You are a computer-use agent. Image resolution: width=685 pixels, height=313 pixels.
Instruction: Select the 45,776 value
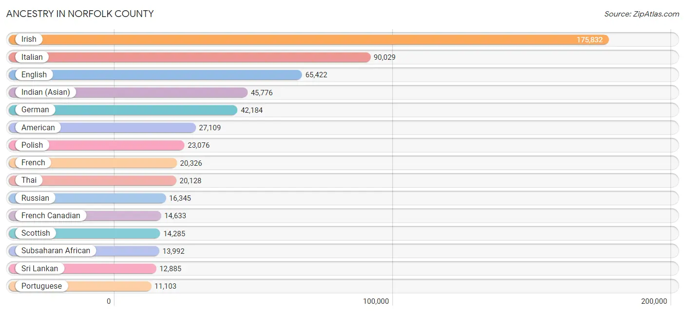[262, 92]
